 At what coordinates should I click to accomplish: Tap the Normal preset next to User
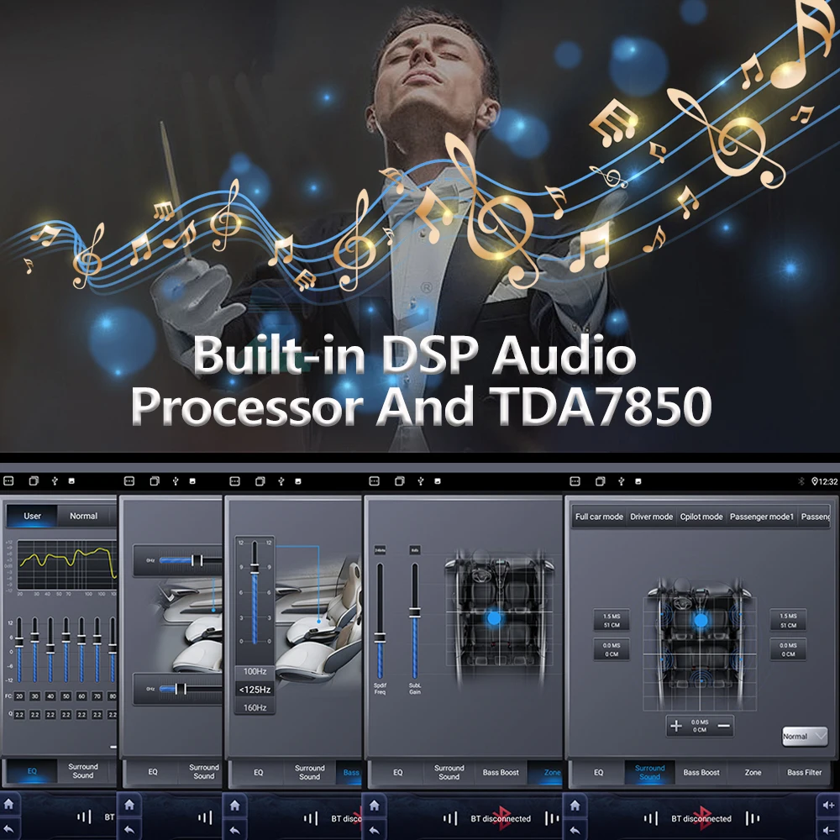[83, 516]
